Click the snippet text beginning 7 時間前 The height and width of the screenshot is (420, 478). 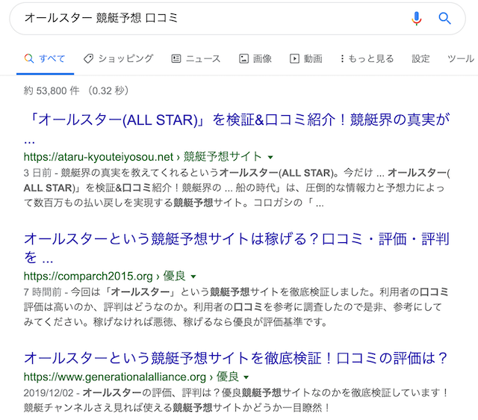(x=236, y=307)
